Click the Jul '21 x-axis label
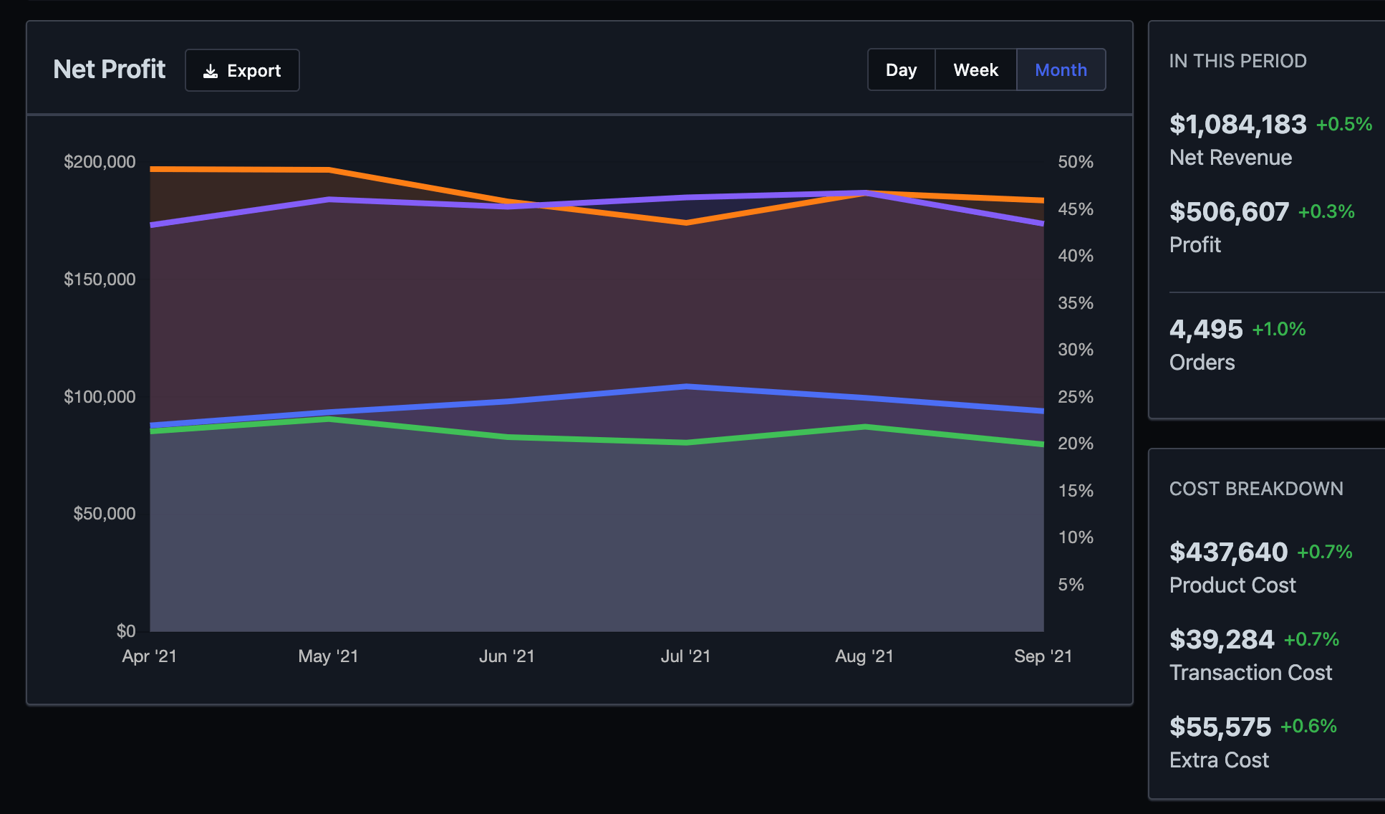1385x814 pixels. coord(685,656)
